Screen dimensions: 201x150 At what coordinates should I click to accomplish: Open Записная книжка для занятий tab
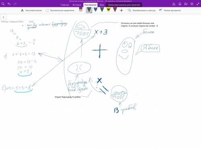coord(124,5)
